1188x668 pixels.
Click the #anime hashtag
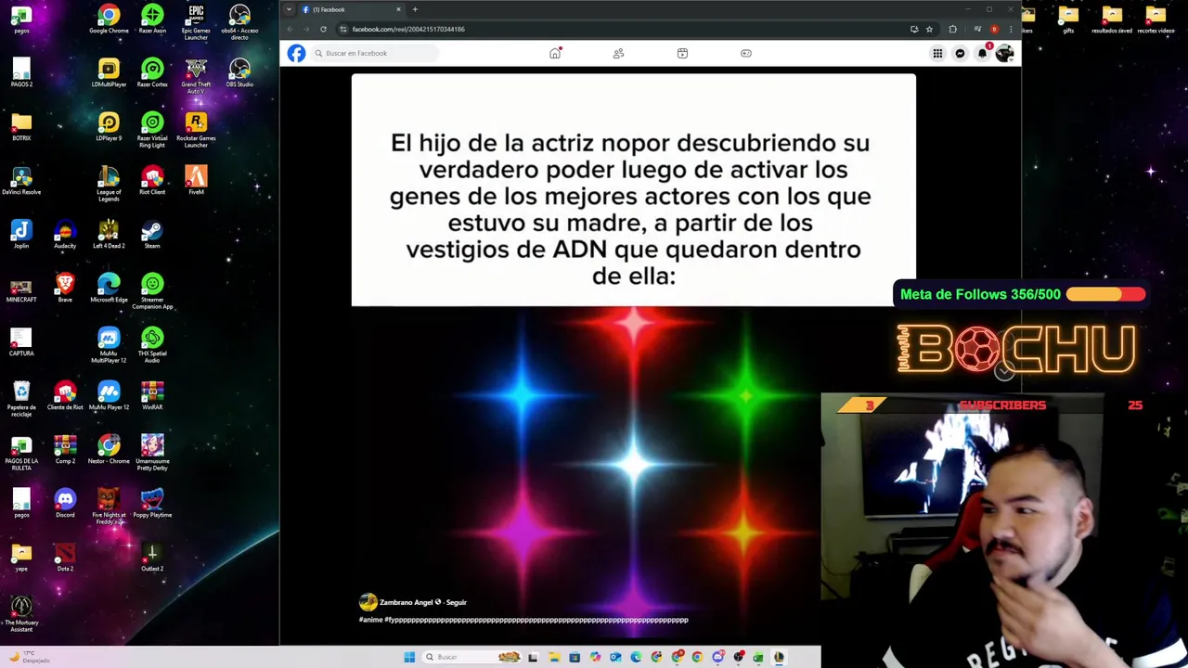[370, 620]
